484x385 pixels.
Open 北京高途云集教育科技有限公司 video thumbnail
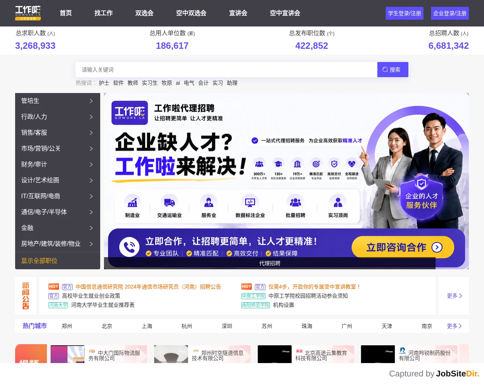pos(275,354)
